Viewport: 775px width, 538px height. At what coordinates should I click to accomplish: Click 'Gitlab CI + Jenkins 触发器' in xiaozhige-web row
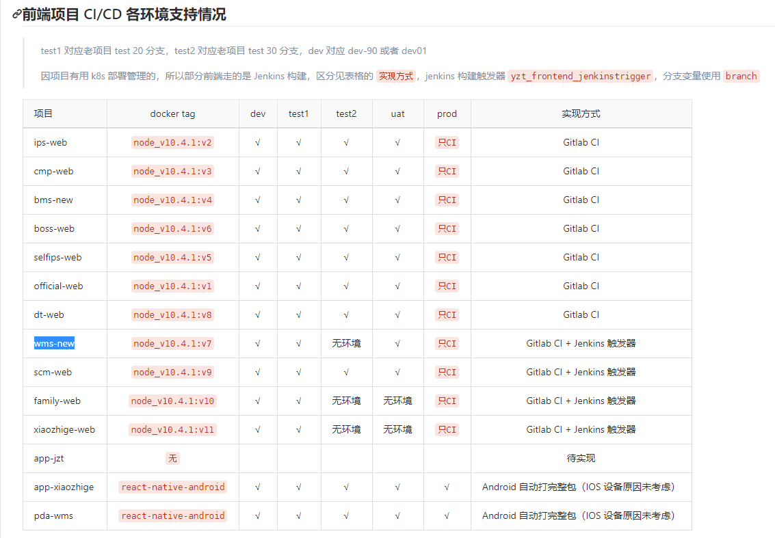581,429
